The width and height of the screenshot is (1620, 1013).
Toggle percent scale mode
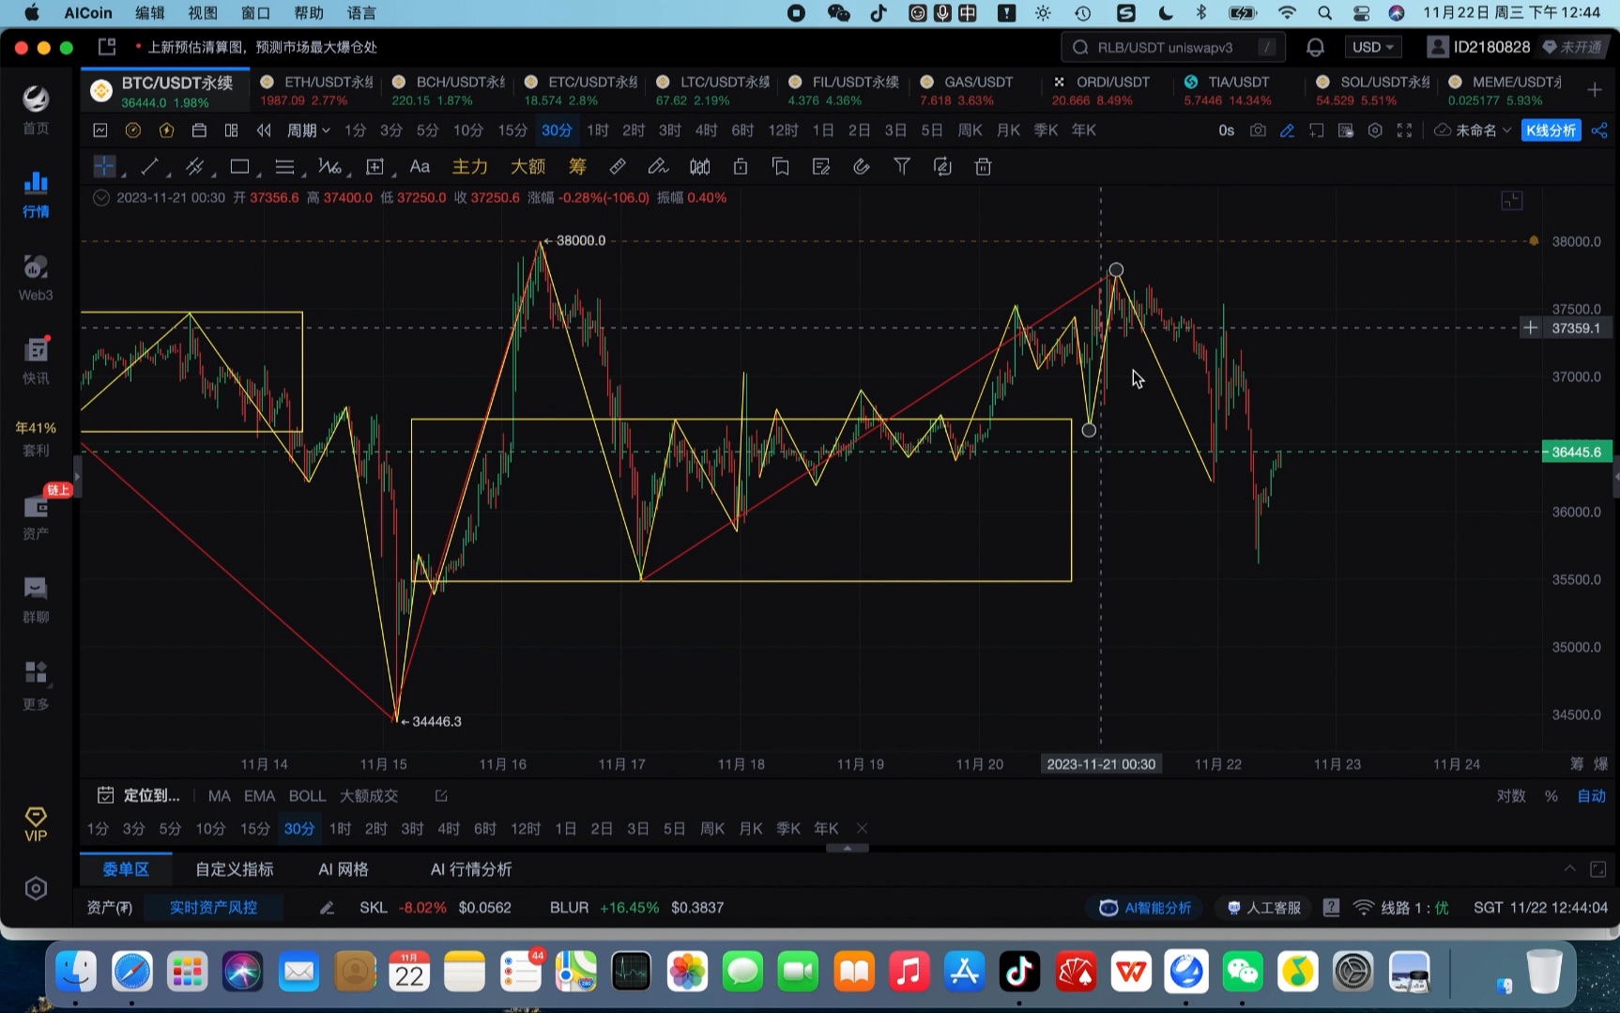point(1551,795)
